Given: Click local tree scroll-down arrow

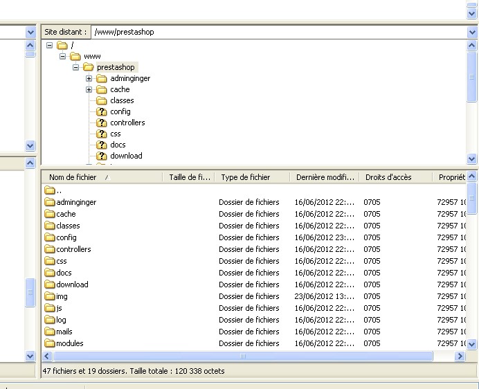Looking at the screenshot, I should 30,145.
